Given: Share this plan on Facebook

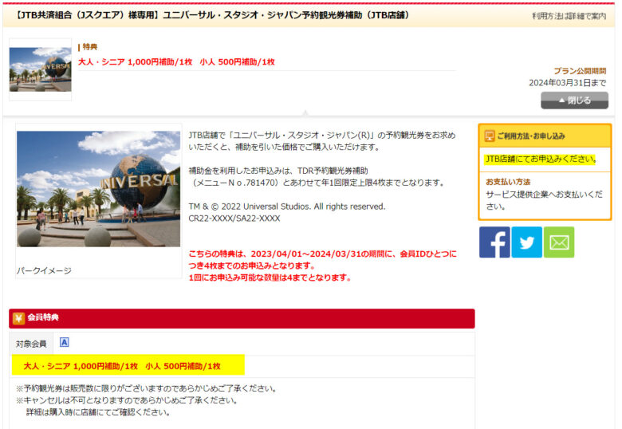Looking at the screenshot, I should click(494, 242).
